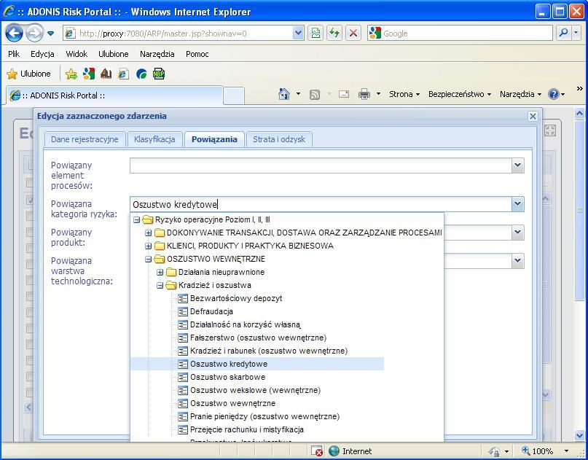Select Fałszerstwo (oszustwo wewnętrzne) item
The image size is (588, 460).
258,338
